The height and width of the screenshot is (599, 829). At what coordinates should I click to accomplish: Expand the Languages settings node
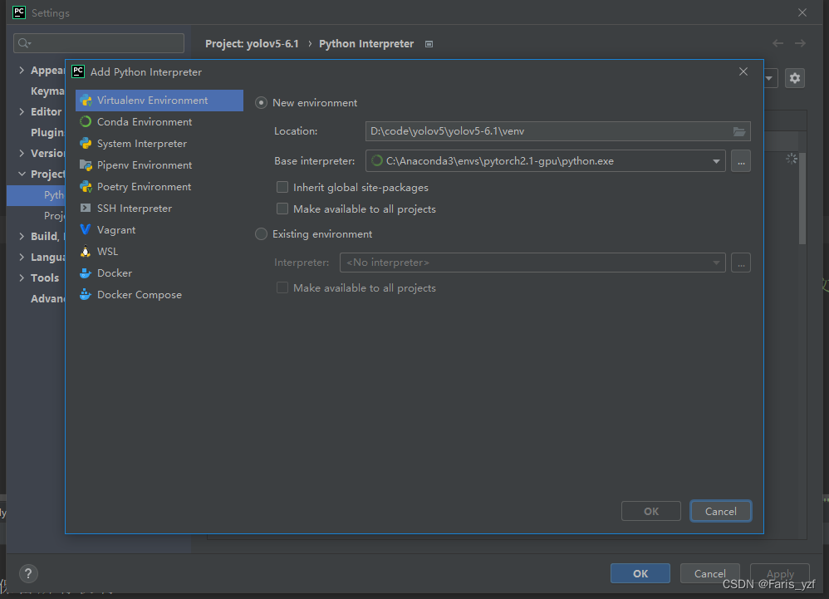point(22,257)
